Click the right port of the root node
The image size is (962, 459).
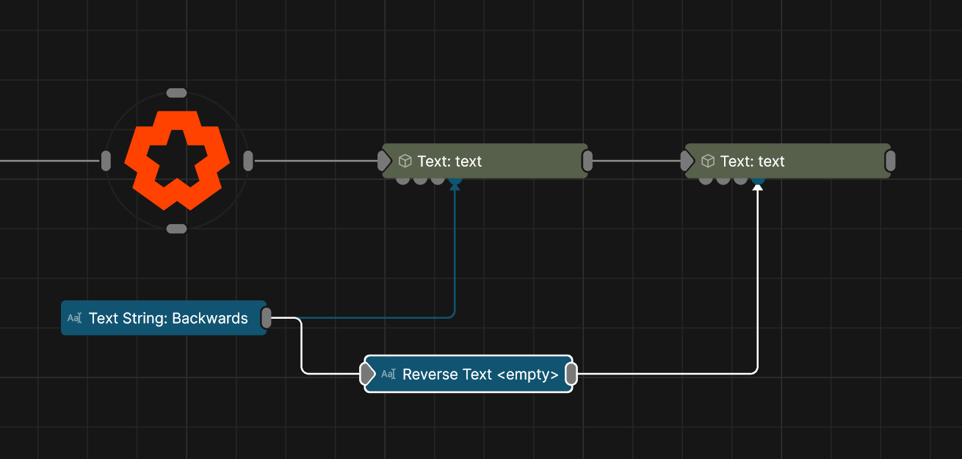(x=248, y=160)
